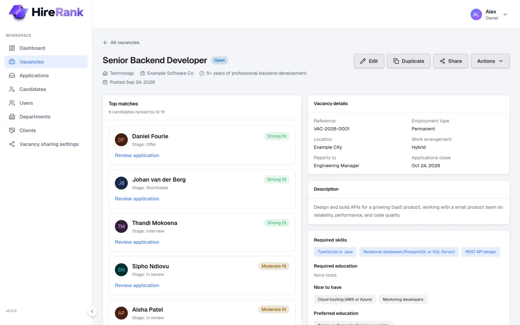Select Vacancies in the sidebar
Viewport: 520px width, 325px height.
tap(46, 62)
